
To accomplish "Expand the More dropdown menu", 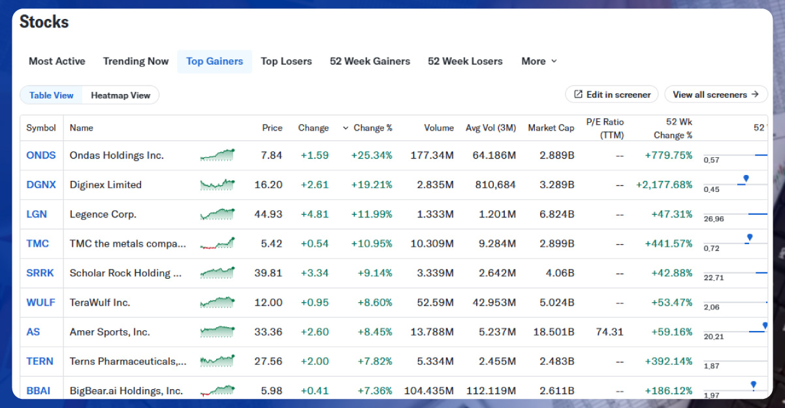I will tap(539, 61).
